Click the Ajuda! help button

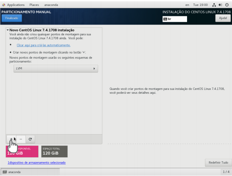[x=223, y=18]
